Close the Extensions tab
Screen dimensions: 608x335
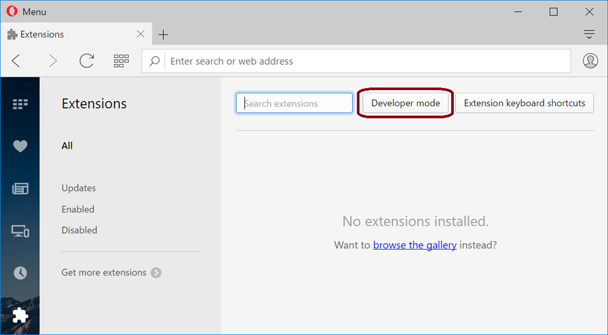141,34
